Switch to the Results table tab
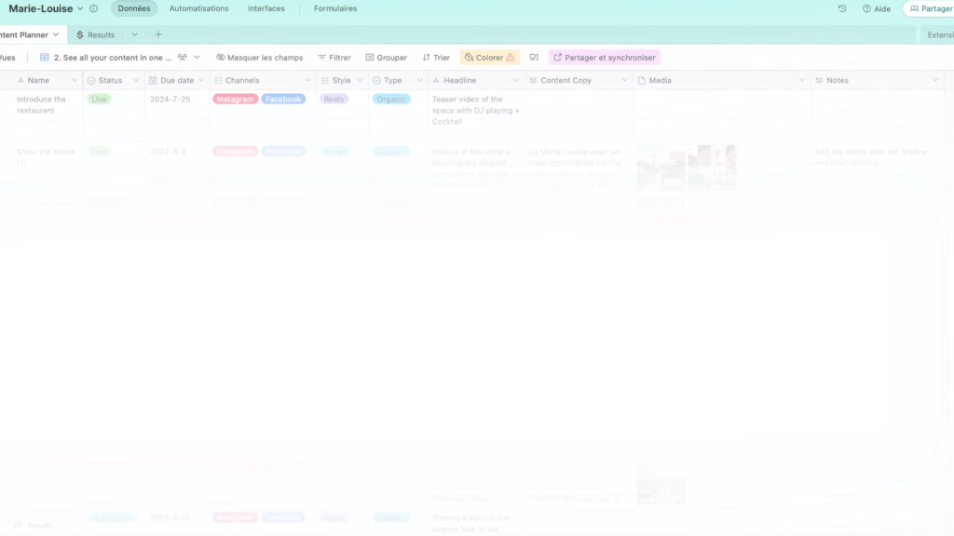 [95, 34]
